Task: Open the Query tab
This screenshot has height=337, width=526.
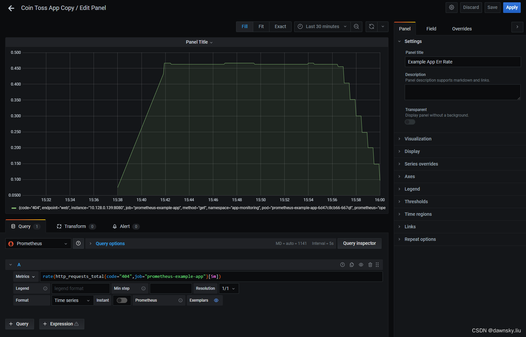Action: pos(25,226)
